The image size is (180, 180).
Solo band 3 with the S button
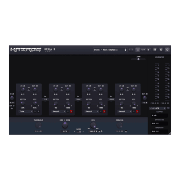click(101, 111)
